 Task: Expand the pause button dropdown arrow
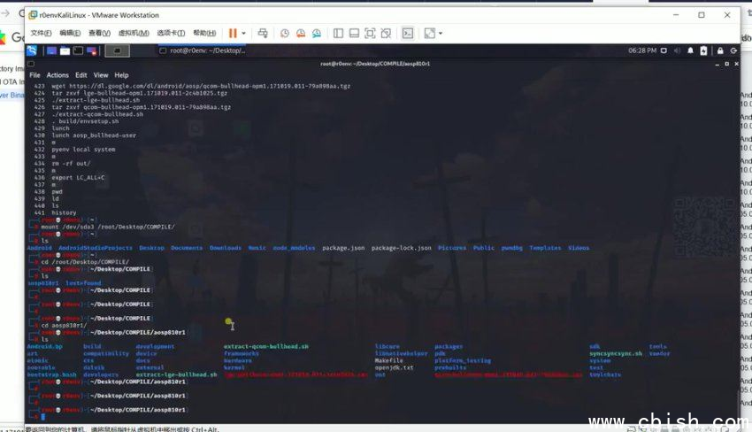tap(244, 33)
